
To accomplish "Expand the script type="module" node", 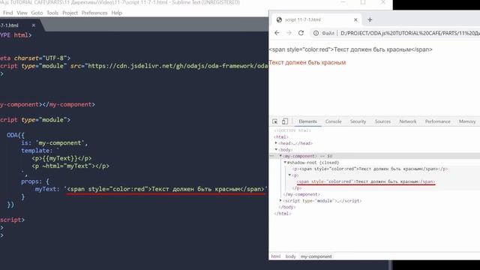I will coord(280,200).
